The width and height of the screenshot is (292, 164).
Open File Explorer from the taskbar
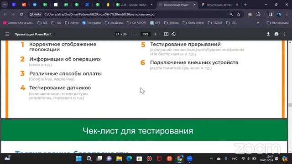tap(119, 159)
